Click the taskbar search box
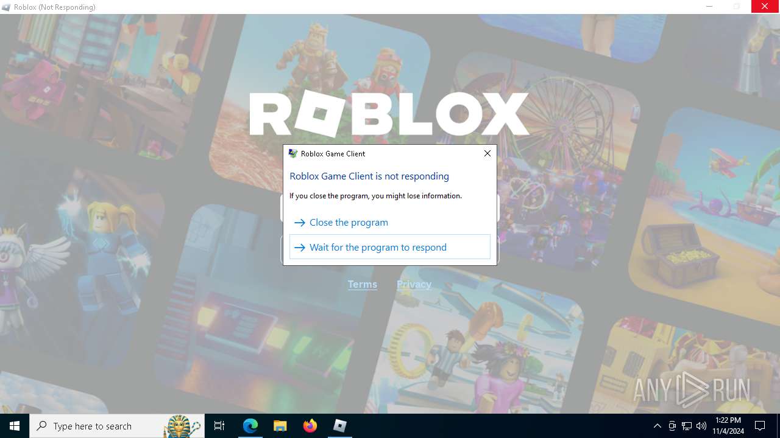The image size is (780, 438). tap(117, 426)
